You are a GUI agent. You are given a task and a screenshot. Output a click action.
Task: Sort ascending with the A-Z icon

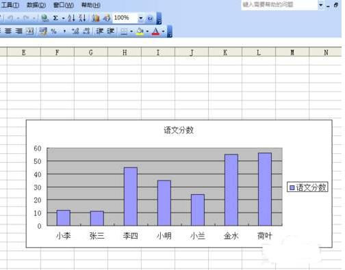pos(71,18)
